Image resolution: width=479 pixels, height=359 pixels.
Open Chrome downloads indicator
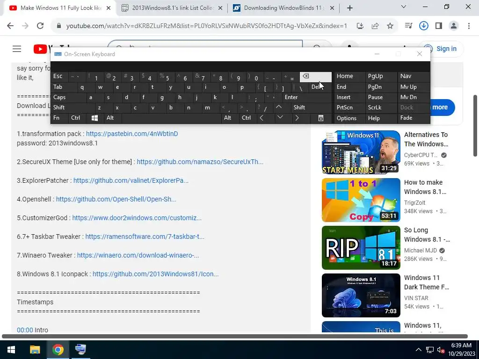pos(424,26)
